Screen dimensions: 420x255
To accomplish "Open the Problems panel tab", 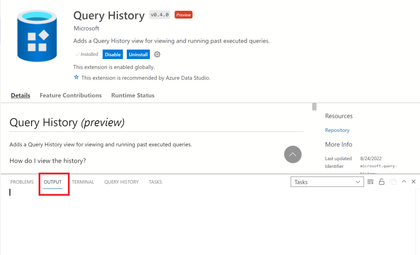I will point(22,182).
